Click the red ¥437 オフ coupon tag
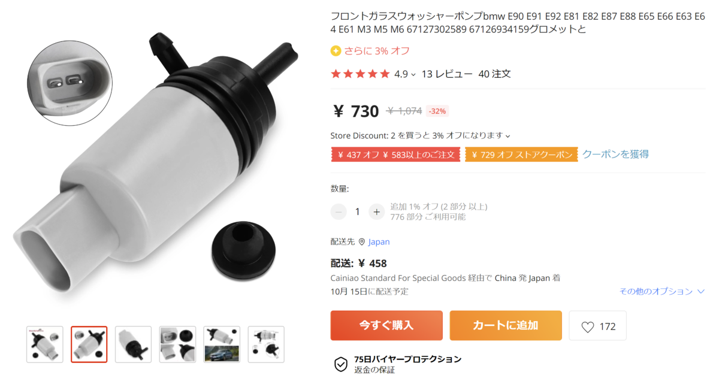Screen dimensions: 719x378 [x=396, y=155]
